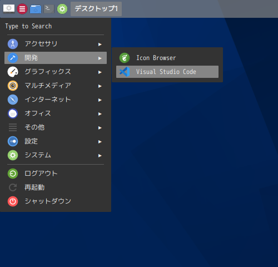This screenshot has height=267, width=278.
Task: Click the red シャットダウン power icon
Action: tap(13, 201)
